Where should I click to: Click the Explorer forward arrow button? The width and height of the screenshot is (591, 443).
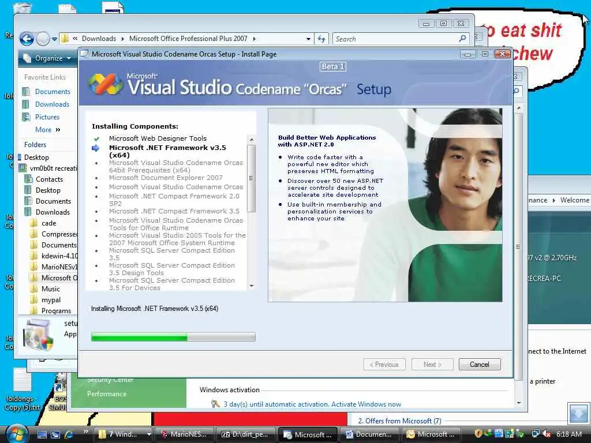(x=43, y=39)
